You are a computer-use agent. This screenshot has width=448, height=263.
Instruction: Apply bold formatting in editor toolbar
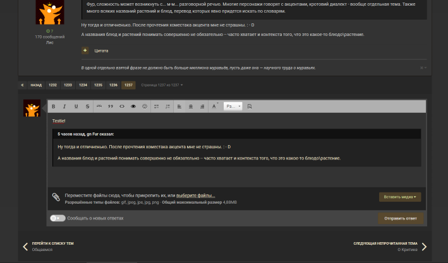pos(54,107)
